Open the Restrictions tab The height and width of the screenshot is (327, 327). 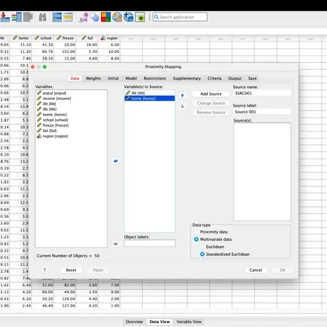(155, 78)
